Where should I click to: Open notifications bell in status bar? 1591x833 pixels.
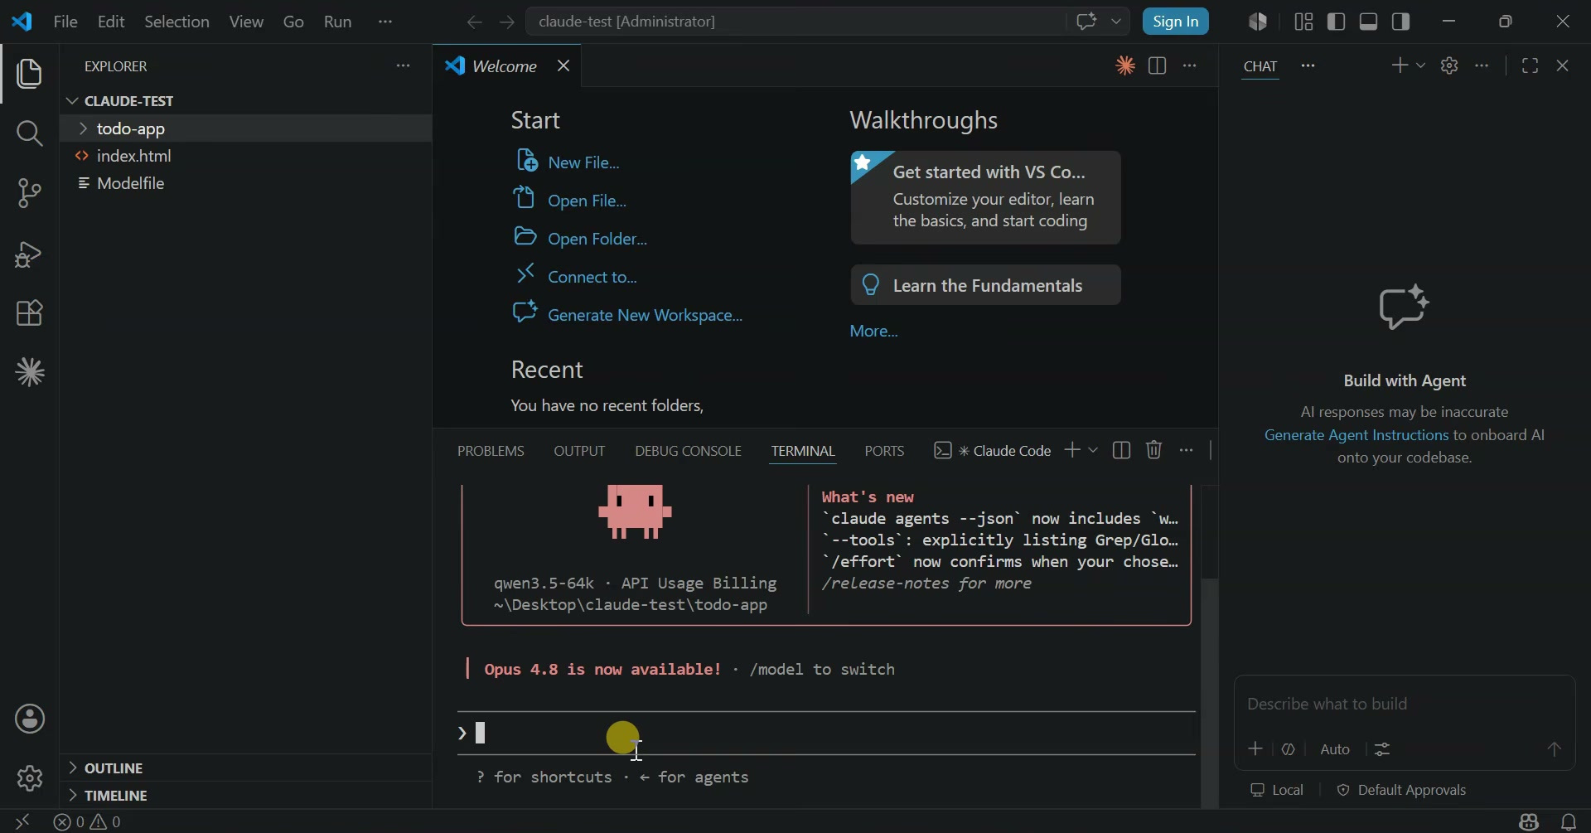pos(1569,821)
